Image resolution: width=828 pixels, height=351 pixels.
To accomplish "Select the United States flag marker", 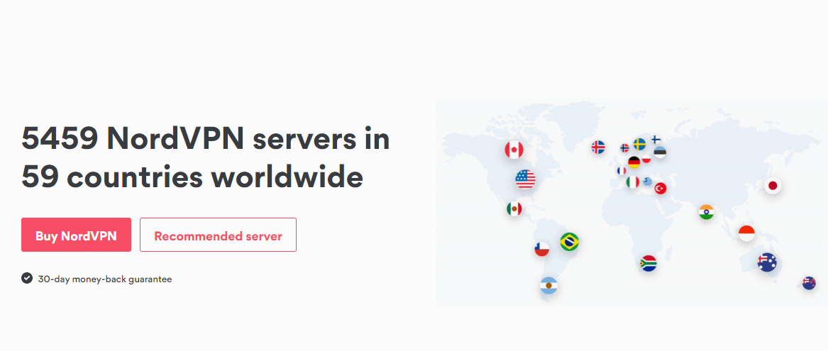I will pos(526,179).
